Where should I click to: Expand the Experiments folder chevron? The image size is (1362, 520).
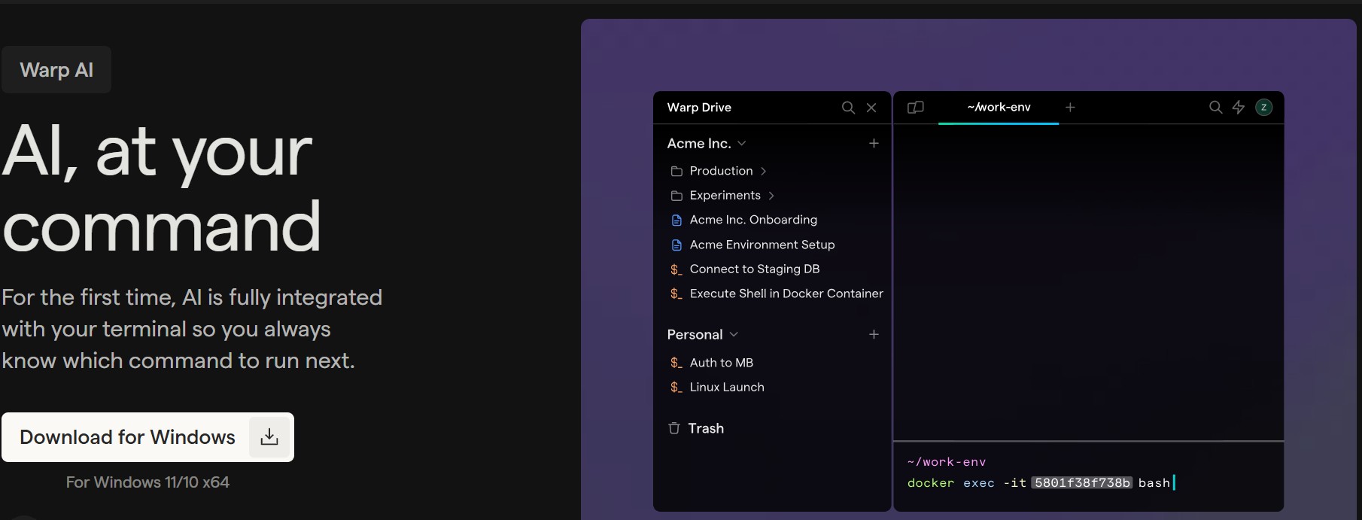coord(771,196)
